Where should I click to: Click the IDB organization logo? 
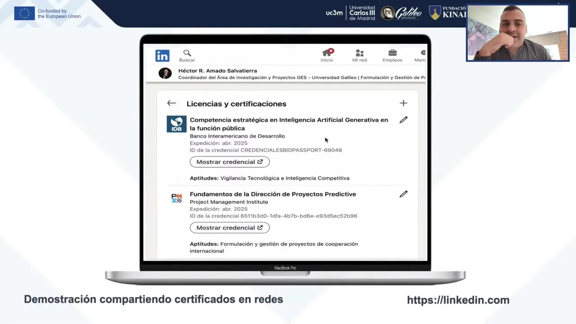[x=176, y=124]
